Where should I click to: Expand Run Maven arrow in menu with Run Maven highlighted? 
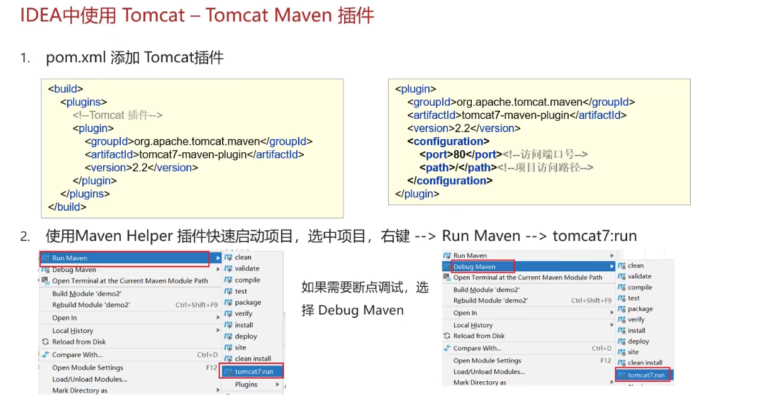[x=219, y=258]
